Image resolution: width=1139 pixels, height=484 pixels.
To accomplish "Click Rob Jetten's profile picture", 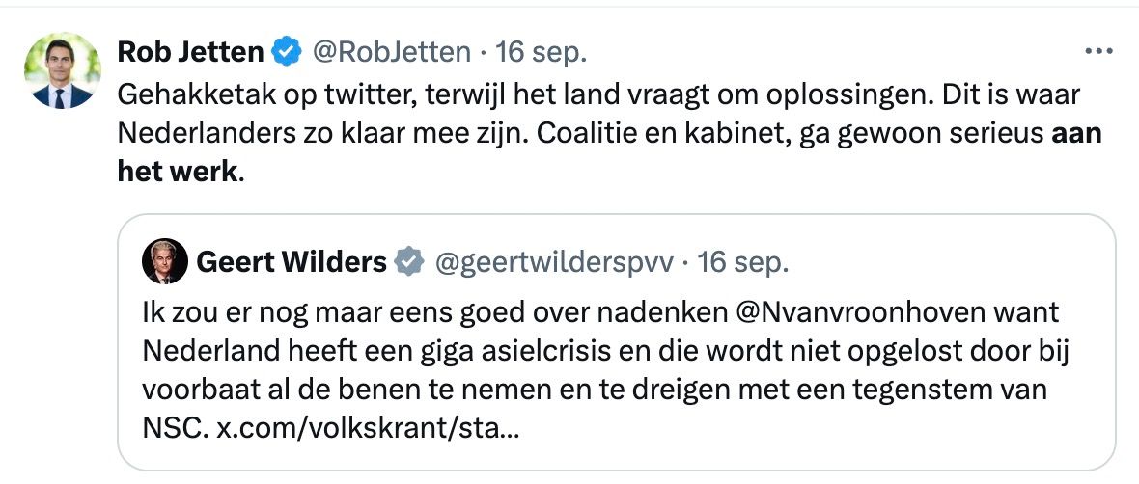I will [x=62, y=70].
